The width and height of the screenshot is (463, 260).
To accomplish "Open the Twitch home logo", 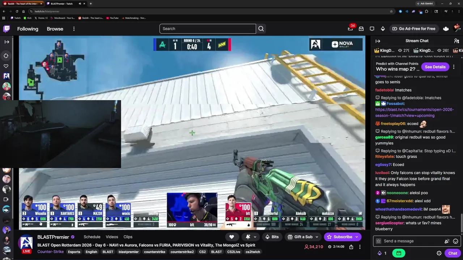I will (7, 29).
